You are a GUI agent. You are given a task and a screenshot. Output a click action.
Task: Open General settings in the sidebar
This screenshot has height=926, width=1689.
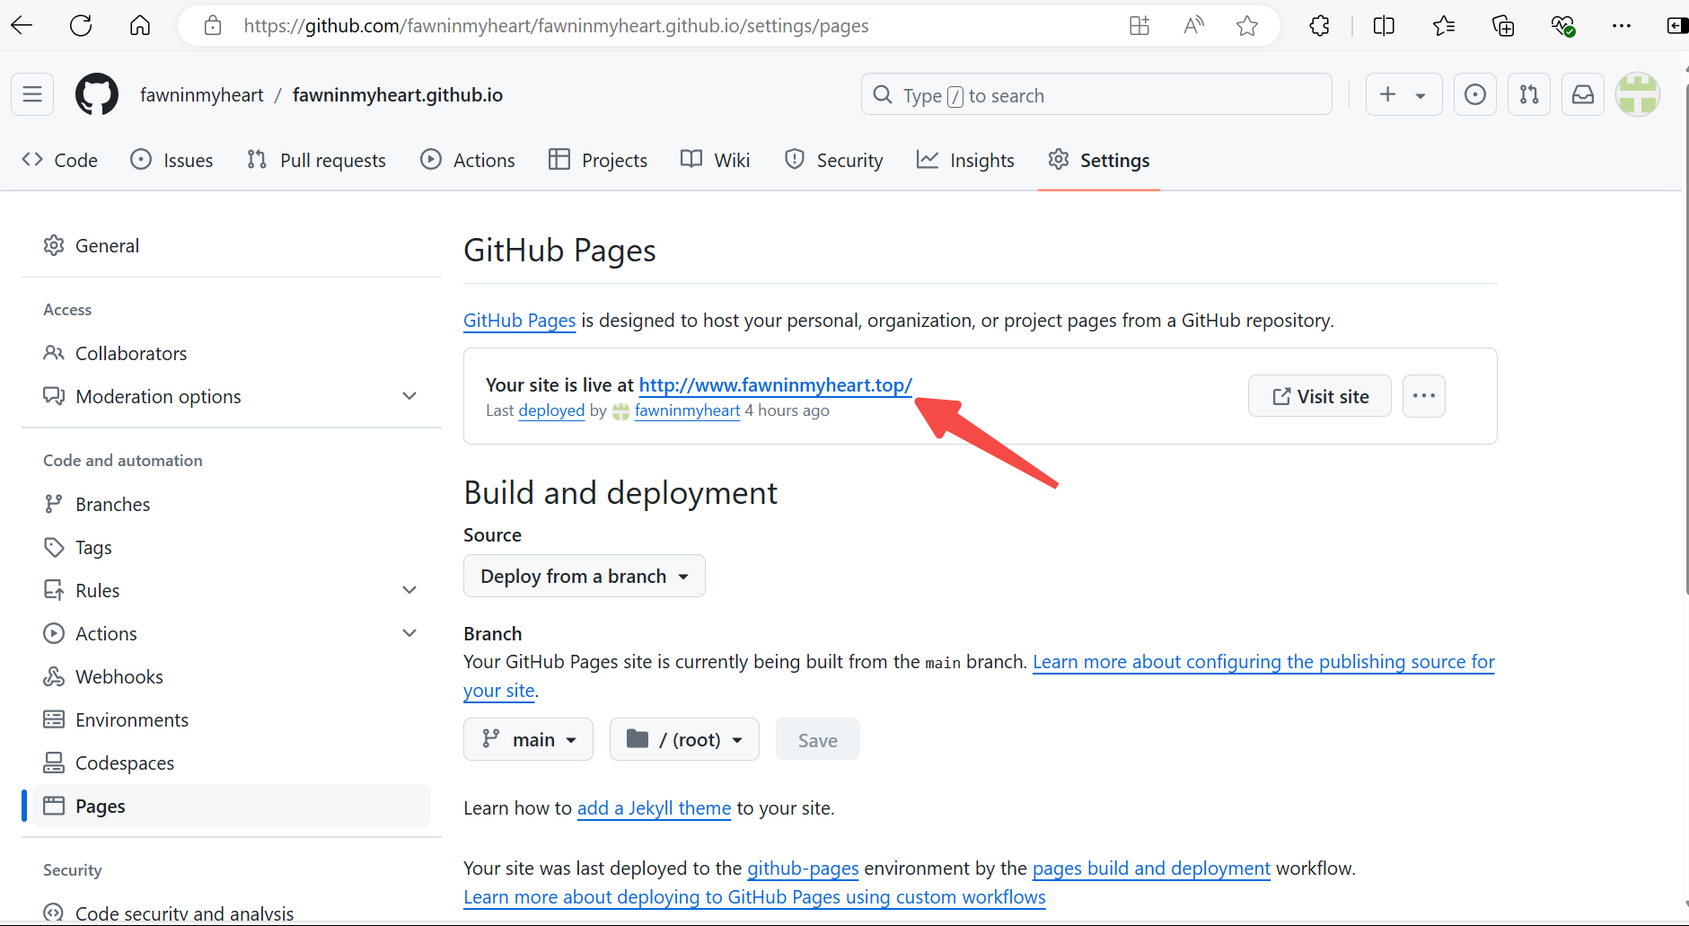[x=232, y=245]
